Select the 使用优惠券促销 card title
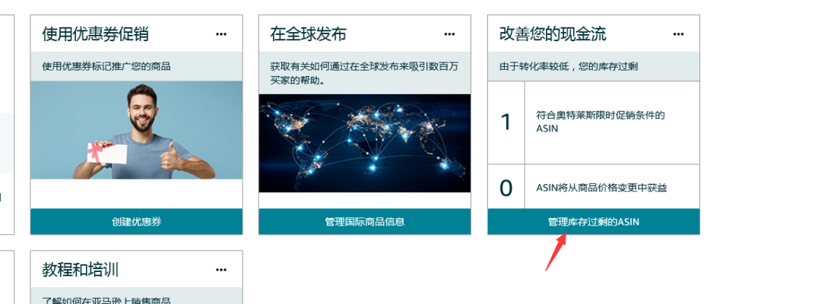Image resolution: width=821 pixels, height=304 pixels. (95, 34)
